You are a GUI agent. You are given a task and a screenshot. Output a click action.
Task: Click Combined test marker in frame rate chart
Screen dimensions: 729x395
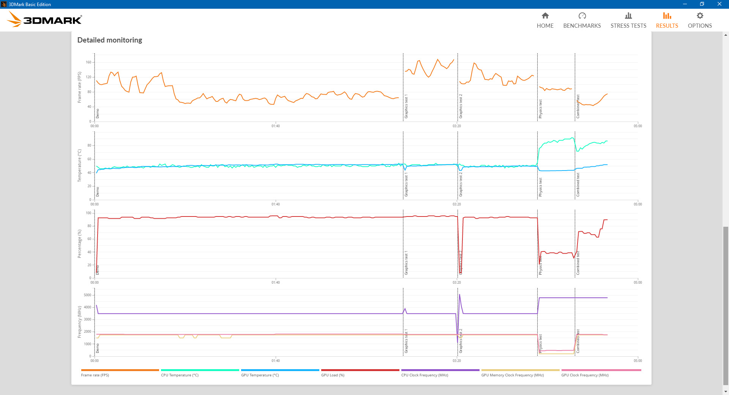pyautogui.click(x=578, y=106)
